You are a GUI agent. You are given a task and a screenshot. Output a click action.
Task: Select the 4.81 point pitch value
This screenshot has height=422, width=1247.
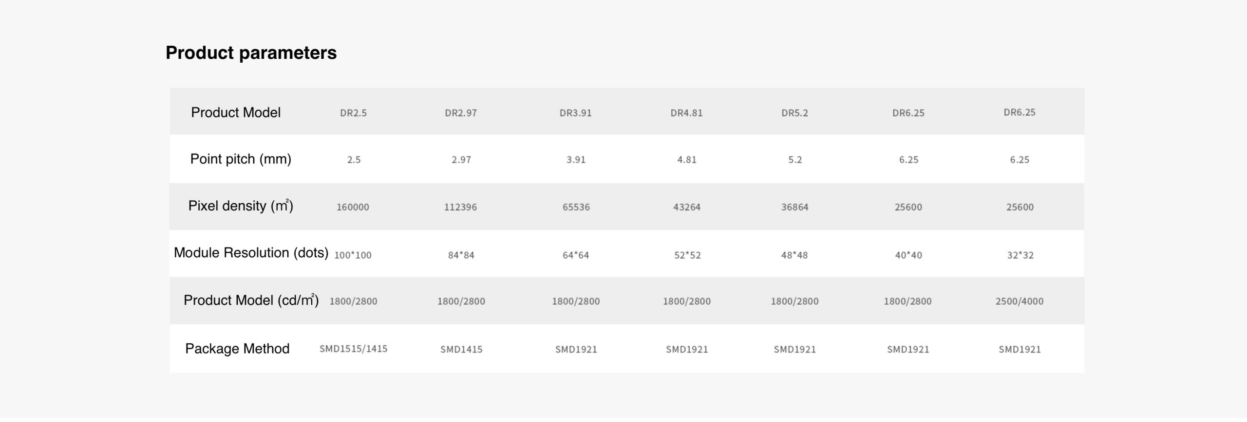[686, 160]
